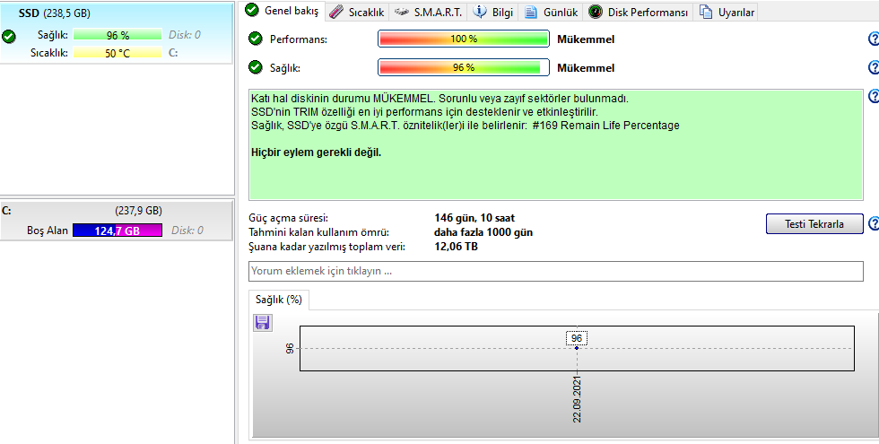The width and height of the screenshot is (879, 444).
Task: Open the Genel bakış tab
Action: point(283,11)
